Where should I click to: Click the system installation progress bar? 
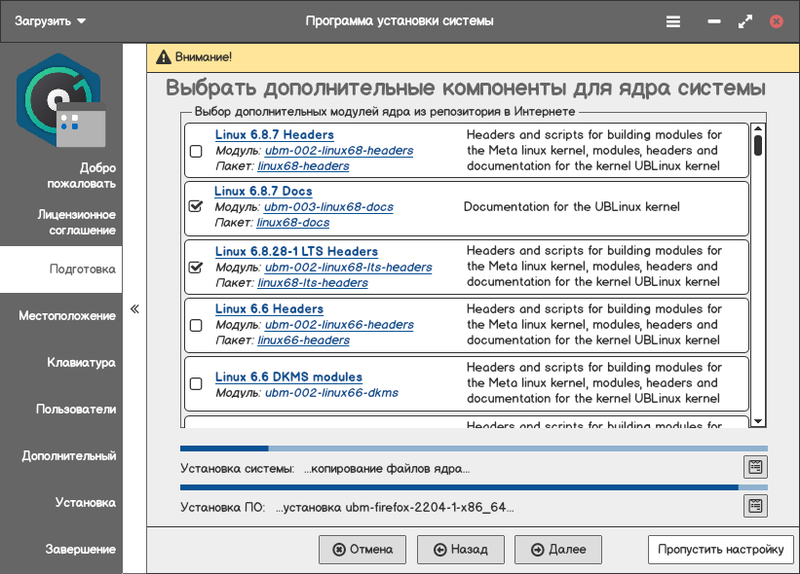[474, 448]
